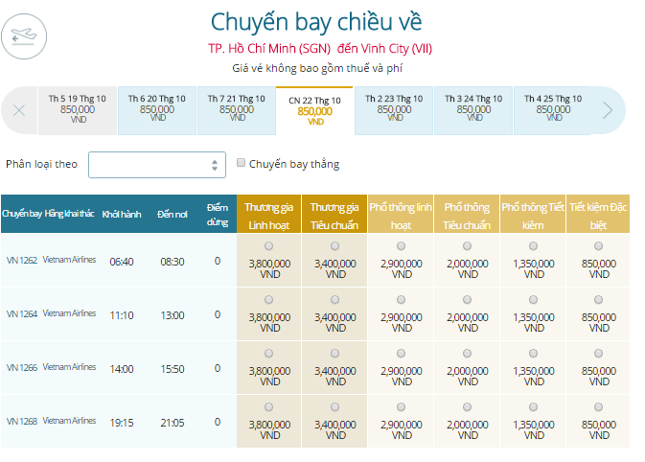
Task: Select 3,800,000 VND fare for flight VN 1264
Action: 268,300
